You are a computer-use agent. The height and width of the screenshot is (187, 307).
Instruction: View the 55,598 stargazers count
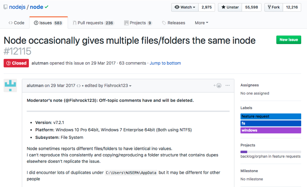pos(252,7)
